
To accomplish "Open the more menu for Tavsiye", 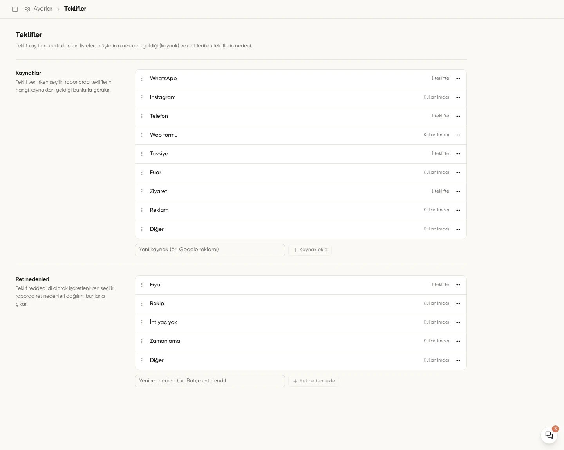I will pos(458,154).
